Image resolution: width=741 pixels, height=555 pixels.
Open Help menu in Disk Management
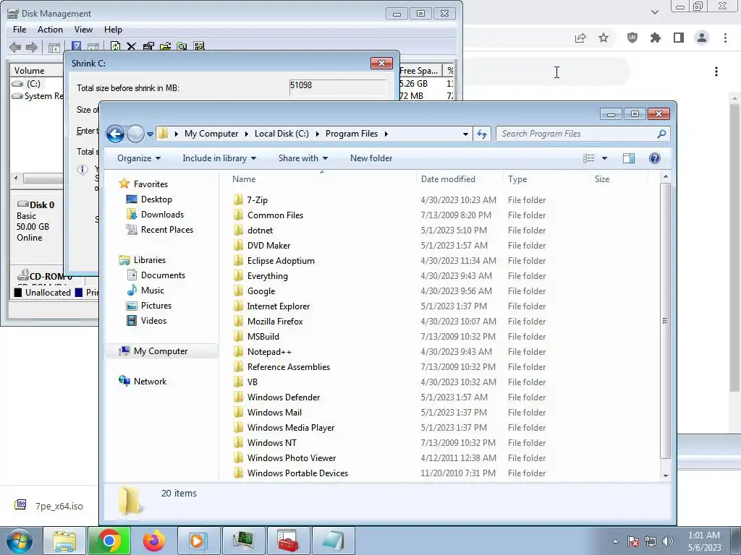point(113,29)
